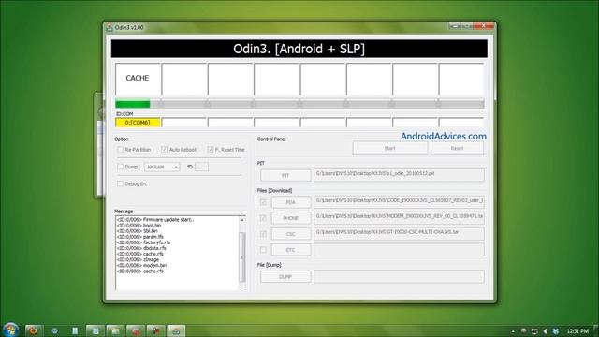Click the PDA button
The width and height of the screenshot is (599, 337).
click(x=291, y=202)
